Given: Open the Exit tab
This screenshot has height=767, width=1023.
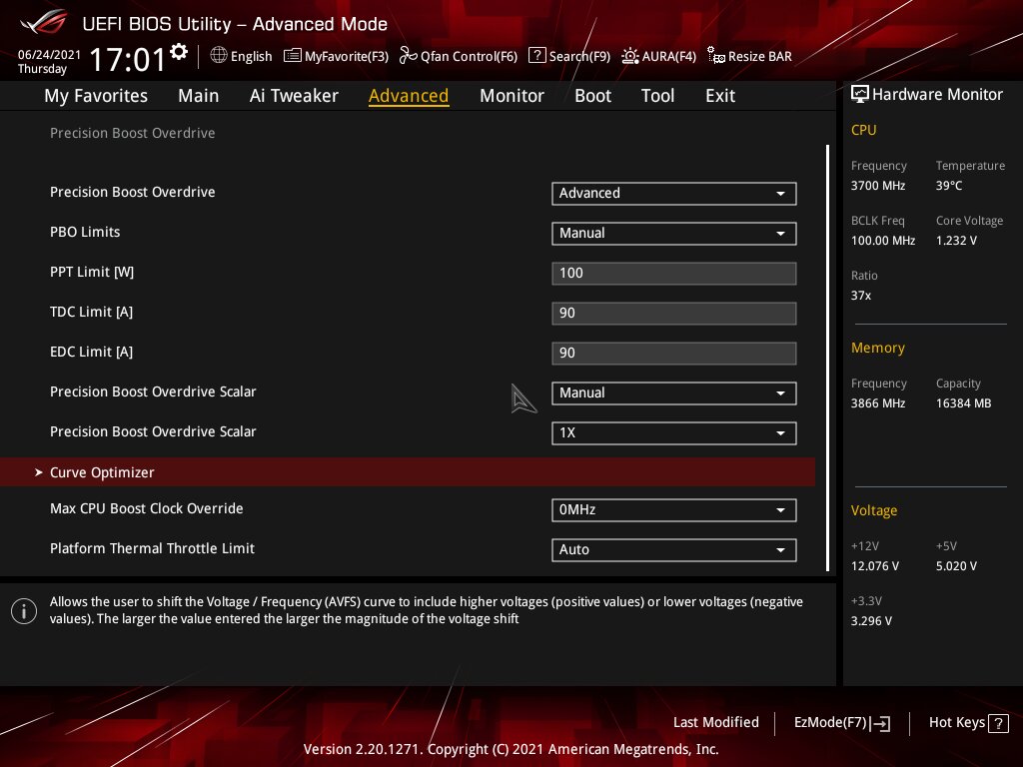Looking at the screenshot, I should [720, 96].
